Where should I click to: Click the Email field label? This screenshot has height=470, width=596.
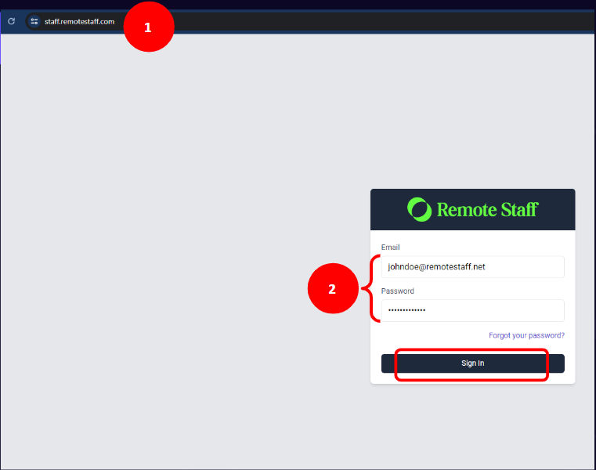(390, 248)
